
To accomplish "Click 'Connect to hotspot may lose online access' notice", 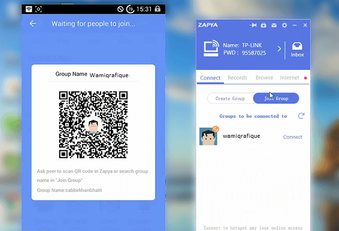I will 253,228.
